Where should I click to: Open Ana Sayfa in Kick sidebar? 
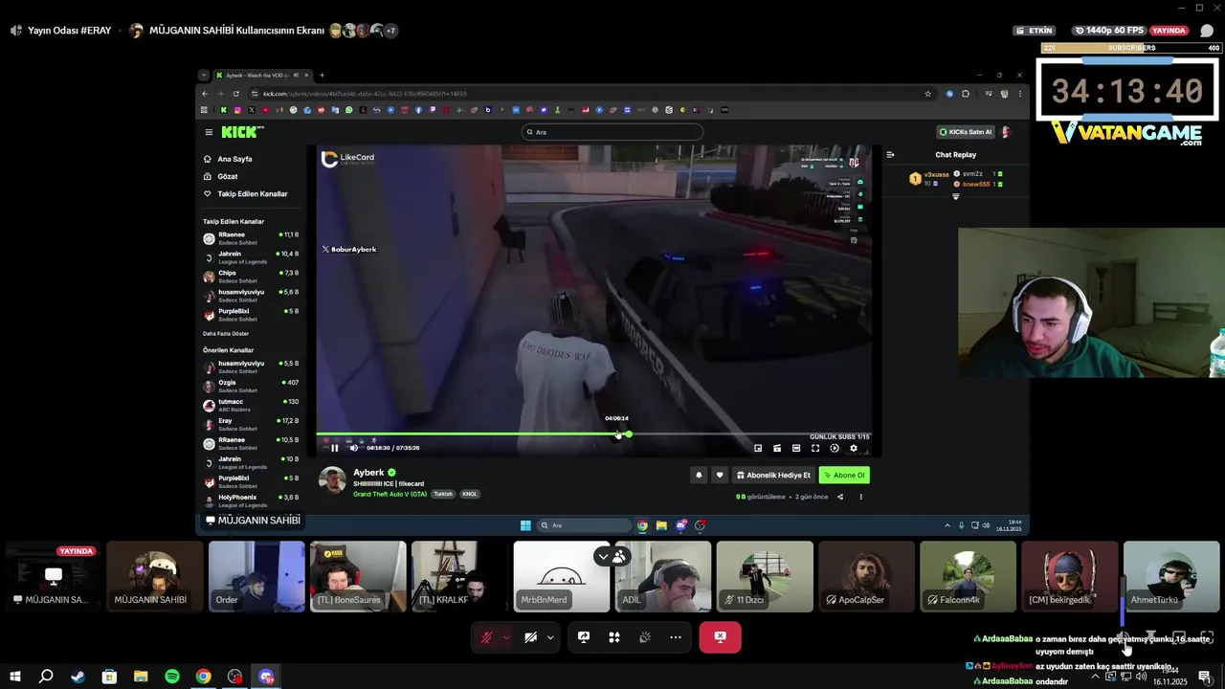234,159
